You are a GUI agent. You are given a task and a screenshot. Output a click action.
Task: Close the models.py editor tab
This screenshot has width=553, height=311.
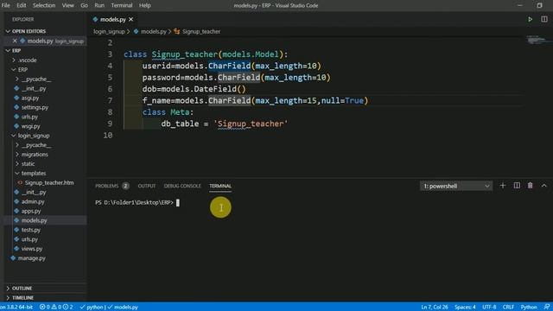[130, 19]
